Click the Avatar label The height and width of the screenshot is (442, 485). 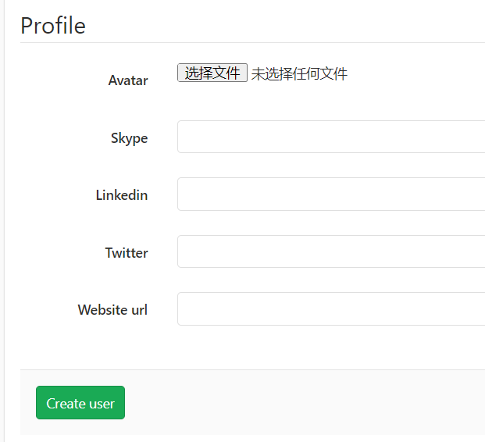(x=128, y=80)
